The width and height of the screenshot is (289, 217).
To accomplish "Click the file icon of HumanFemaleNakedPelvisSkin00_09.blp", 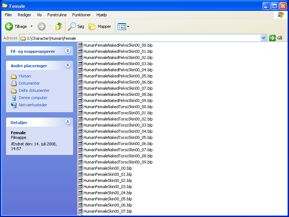I will pos(80,101).
